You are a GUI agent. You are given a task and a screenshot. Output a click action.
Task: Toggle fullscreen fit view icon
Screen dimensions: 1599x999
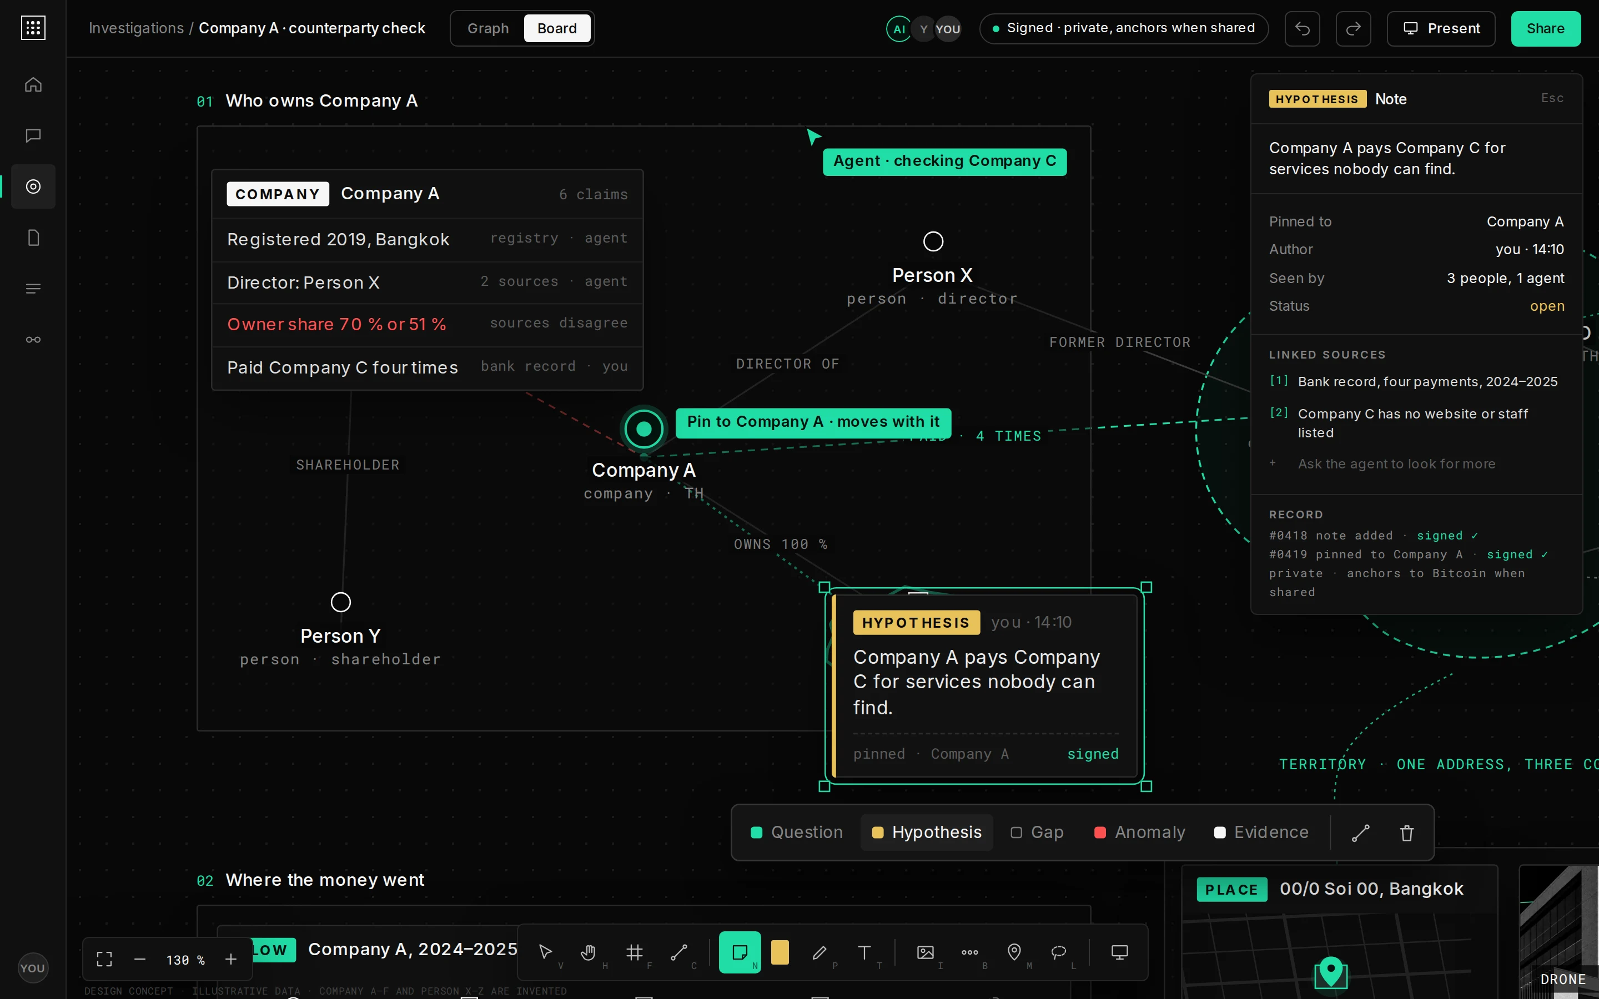click(104, 960)
